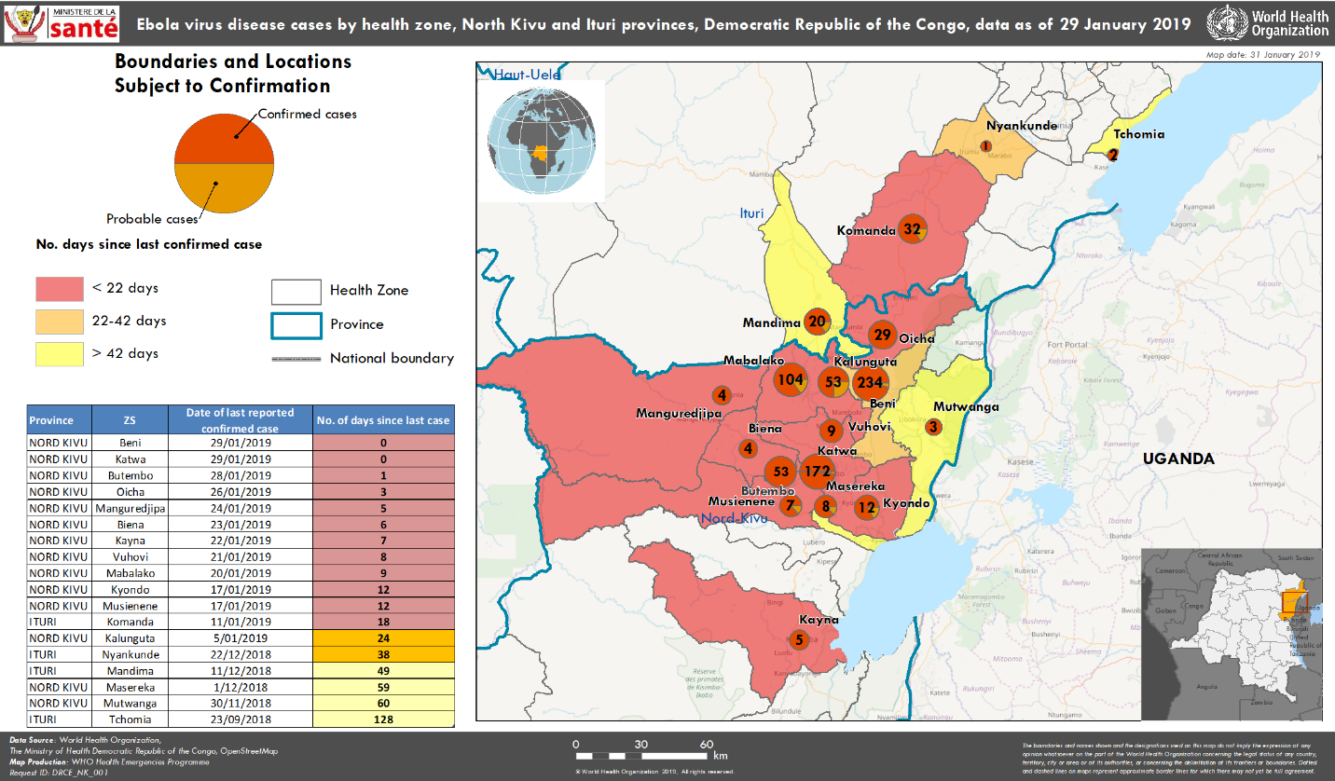Click the Kyondo 12 cases marker

[x=866, y=507]
